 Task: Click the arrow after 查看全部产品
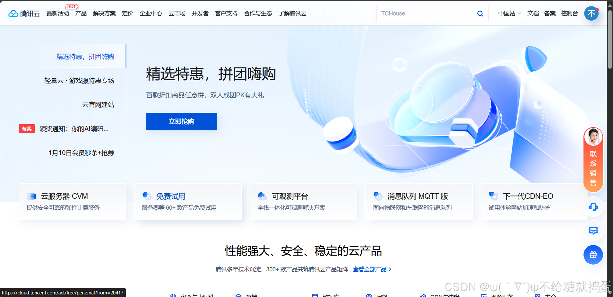tap(390, 269)
